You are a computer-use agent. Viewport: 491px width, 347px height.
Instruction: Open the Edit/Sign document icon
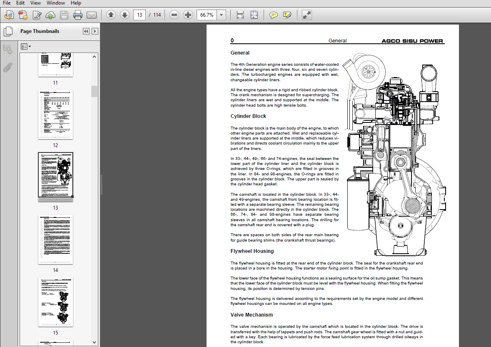click(x=37, y=15)
